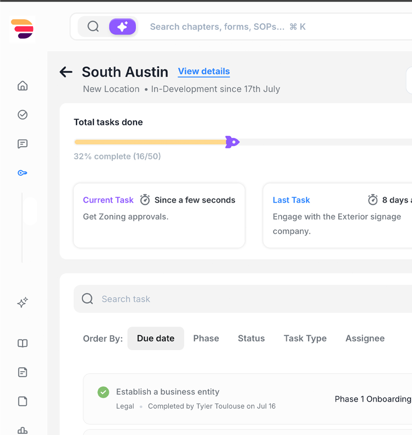Image resolution: width=412 pixels, height=435 pixels.
Task: Click the app logo in the sidebar
Action: 22,29
